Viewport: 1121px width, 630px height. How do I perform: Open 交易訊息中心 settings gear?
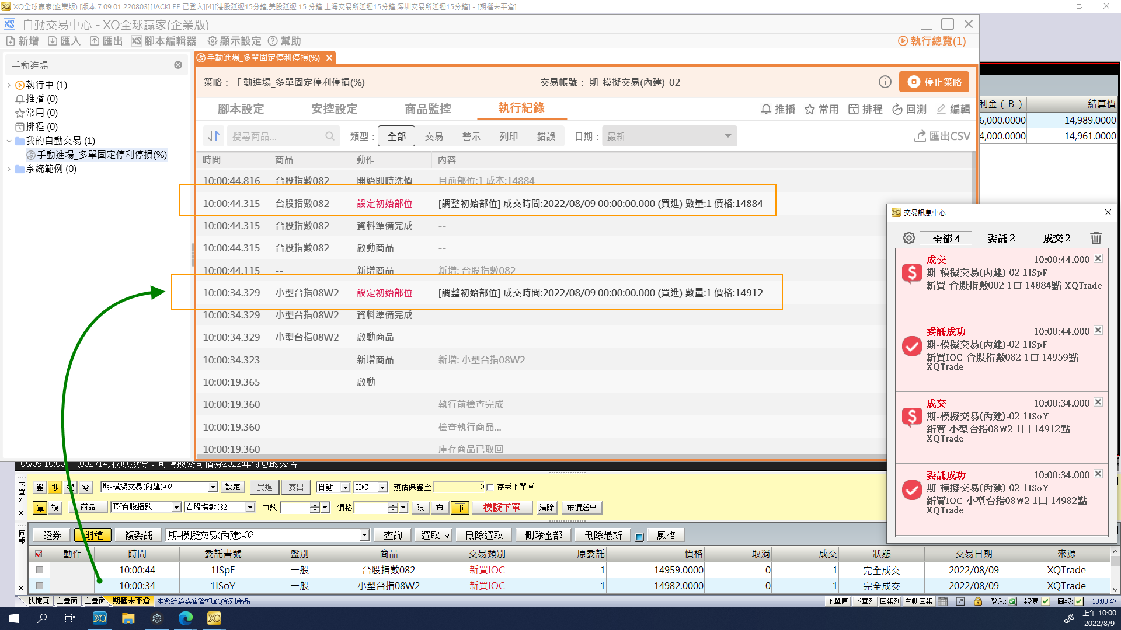pyautogui.click(x=908, y=238)
